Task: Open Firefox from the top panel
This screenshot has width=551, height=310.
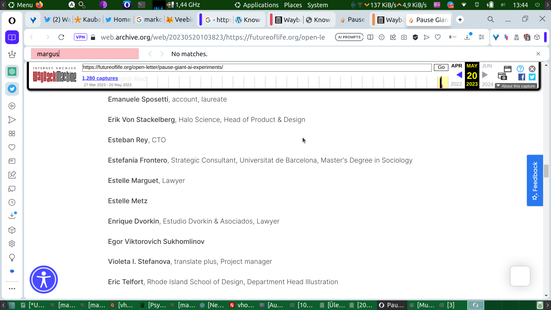Action: tap(39, 5)
